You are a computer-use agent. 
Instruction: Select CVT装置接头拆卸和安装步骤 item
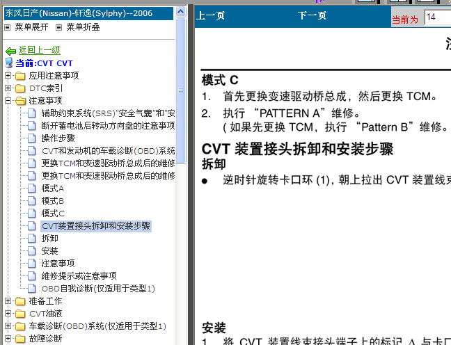click(96, 226)
